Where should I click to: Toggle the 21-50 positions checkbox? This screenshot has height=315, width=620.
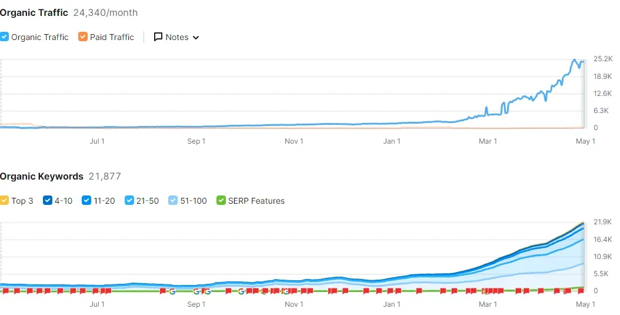click(x=129, y=200)
